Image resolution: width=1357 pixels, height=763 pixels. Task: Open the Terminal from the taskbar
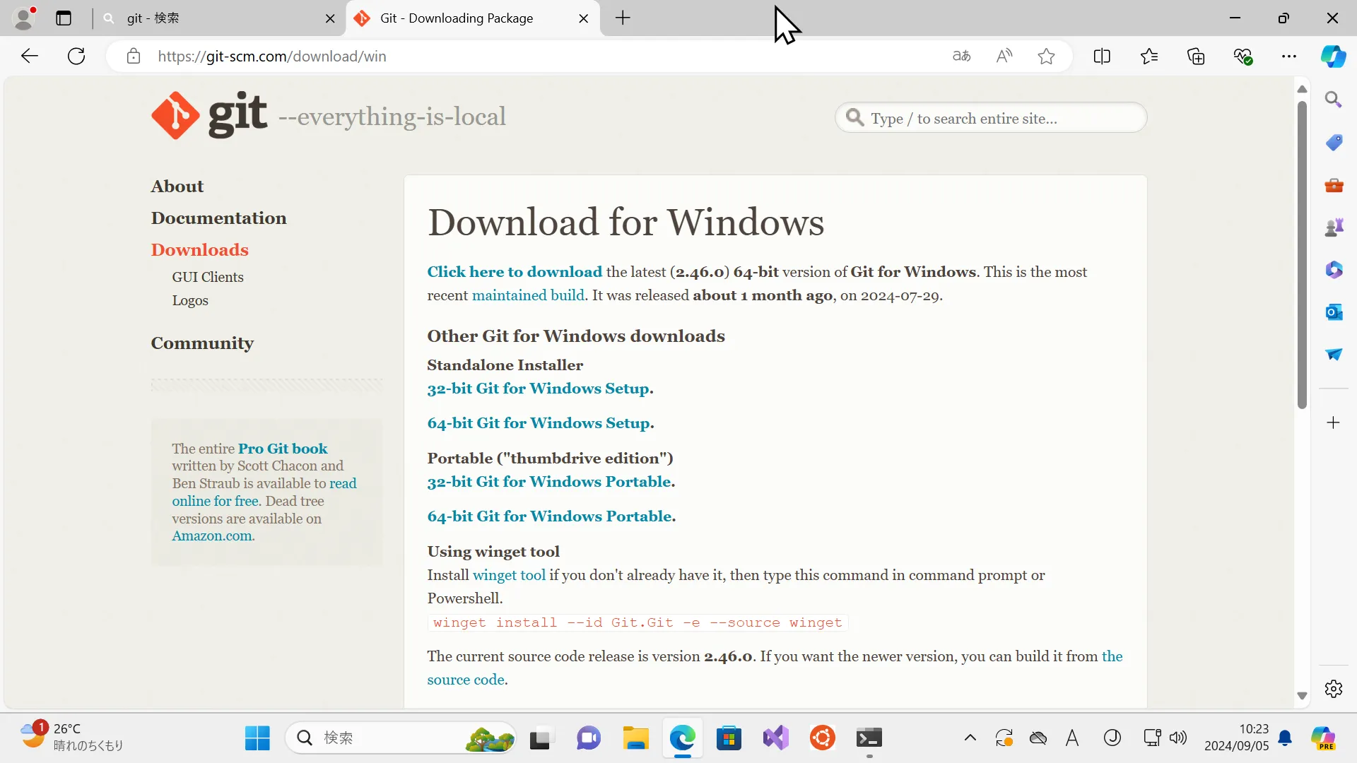[x=869, y=738]
